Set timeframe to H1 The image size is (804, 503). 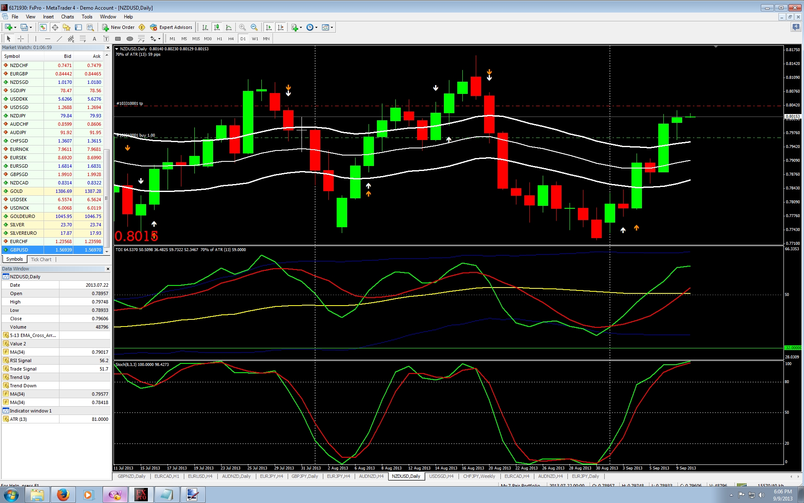[219, 39]
